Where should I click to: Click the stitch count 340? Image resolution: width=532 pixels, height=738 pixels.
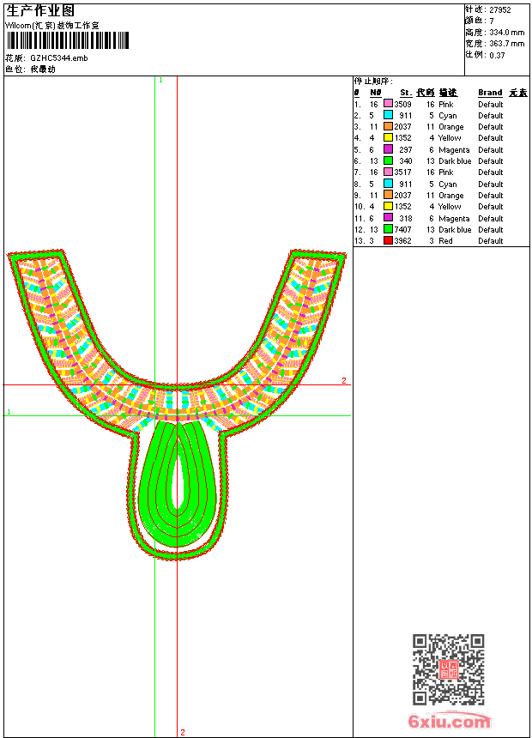(x=405, y=161)
